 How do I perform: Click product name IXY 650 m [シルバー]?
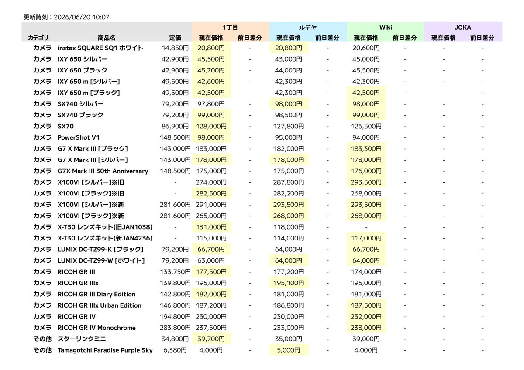(x=89, y=81)
